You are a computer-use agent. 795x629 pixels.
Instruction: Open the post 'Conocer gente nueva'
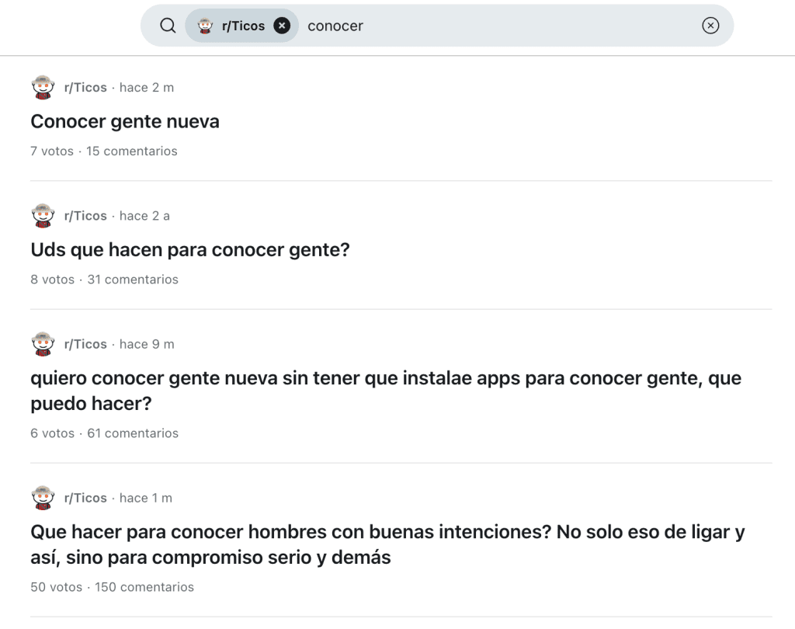(125, 122)
